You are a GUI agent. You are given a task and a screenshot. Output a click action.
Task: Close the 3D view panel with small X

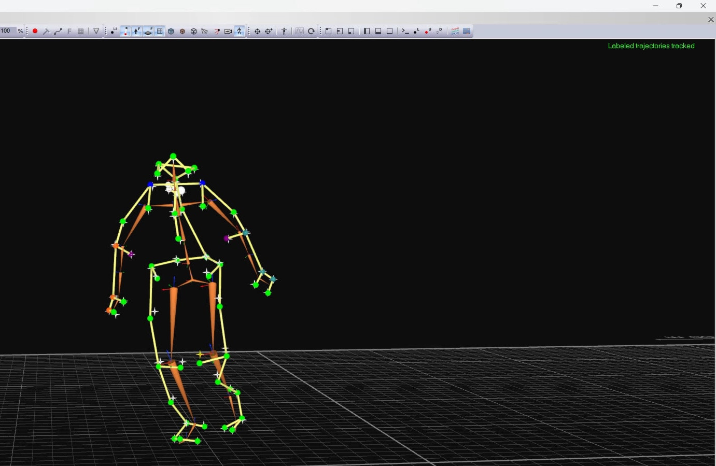coord(711,19)
